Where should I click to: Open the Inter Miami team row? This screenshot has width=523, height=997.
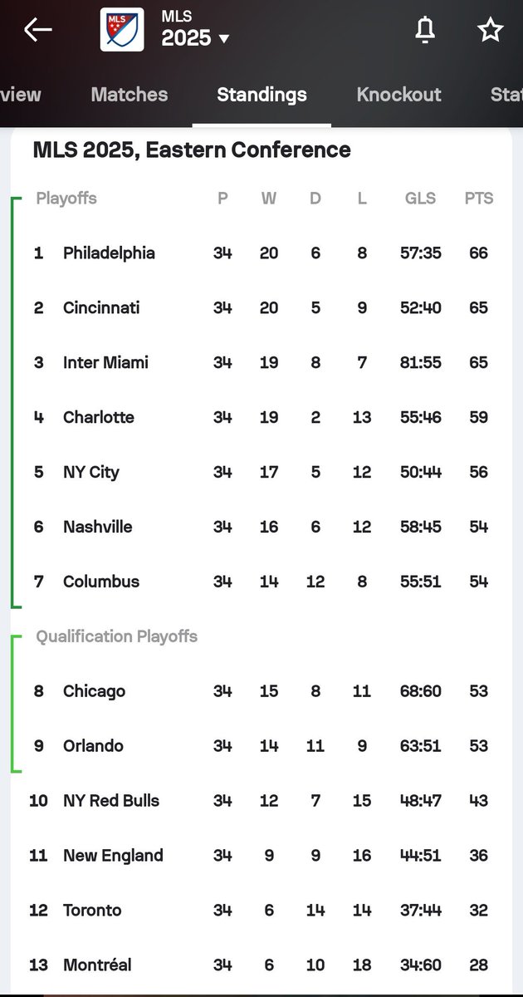point(261,362)
